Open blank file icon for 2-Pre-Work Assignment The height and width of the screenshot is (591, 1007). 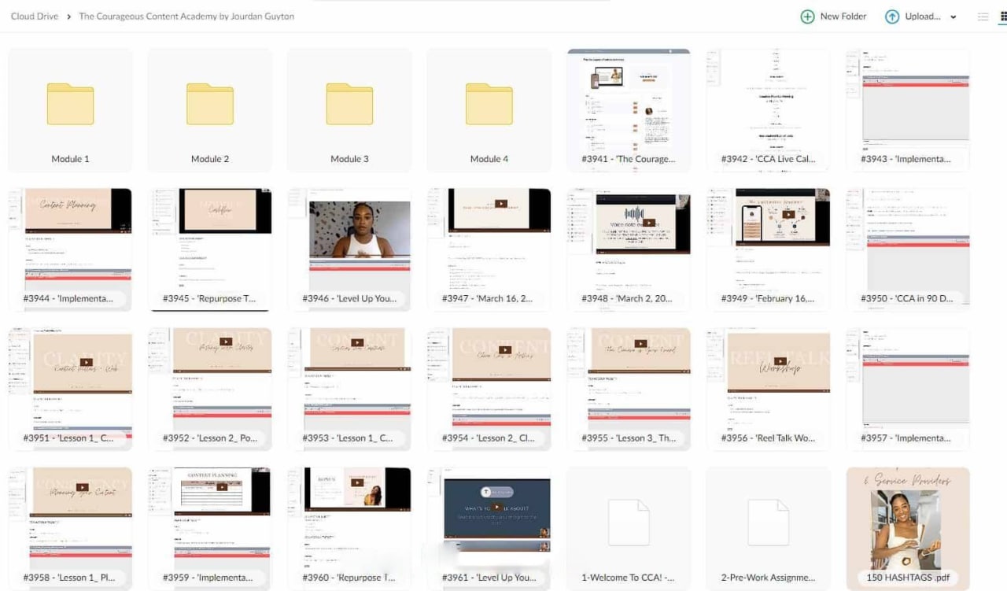click(x=768, y=523)
